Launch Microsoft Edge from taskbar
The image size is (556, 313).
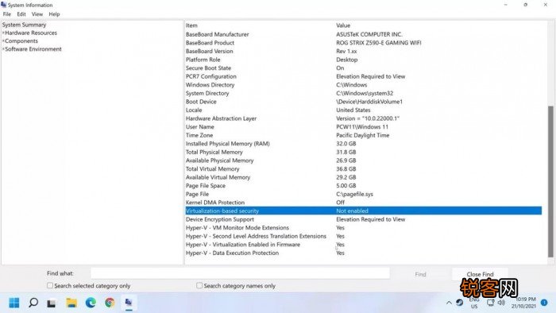tap(91, 303)
